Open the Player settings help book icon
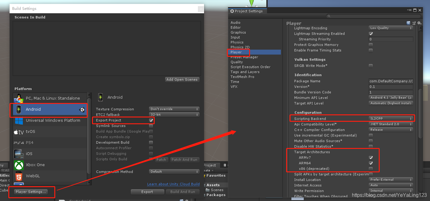Screen dimensions: 430x201 point(408,23)
